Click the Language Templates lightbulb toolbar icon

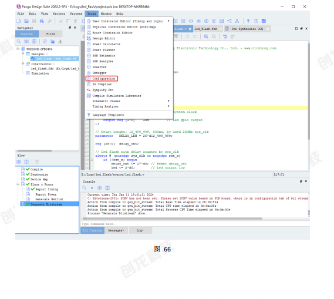tap(248, 21)
